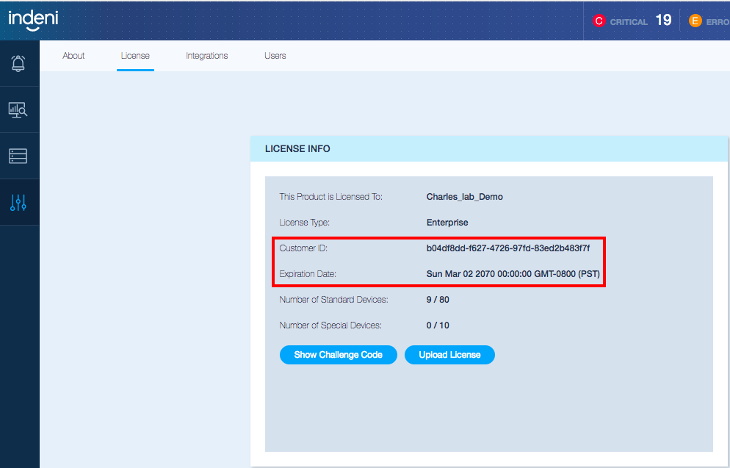
Task: Open the Integrations tab
Action: pyautogui.click(x=206, y=56)
